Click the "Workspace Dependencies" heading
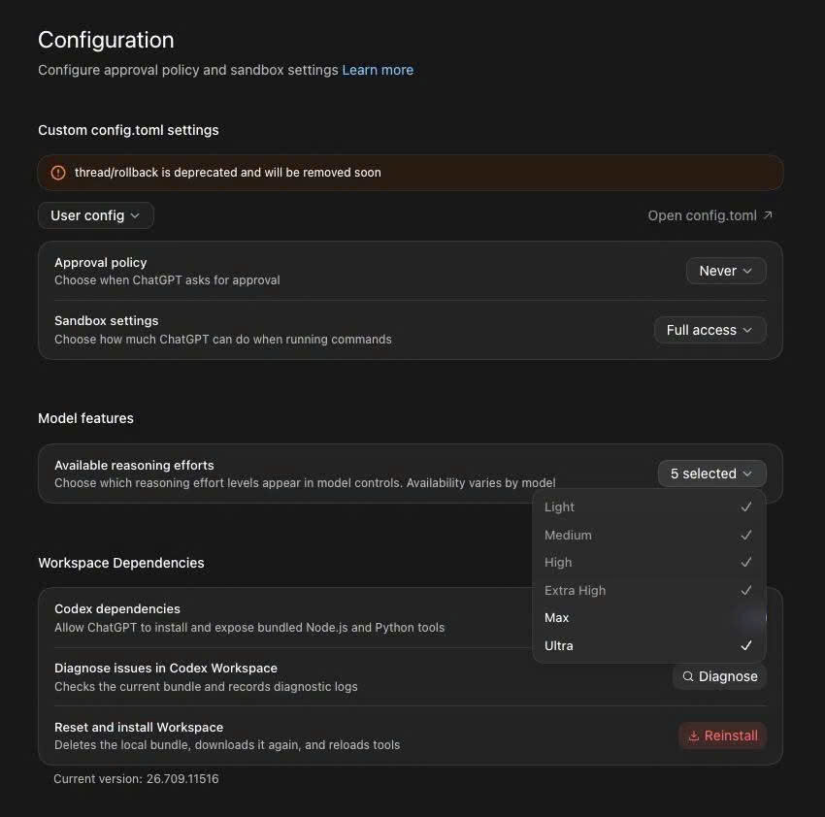The image size is (825, 817). (121, 563)
